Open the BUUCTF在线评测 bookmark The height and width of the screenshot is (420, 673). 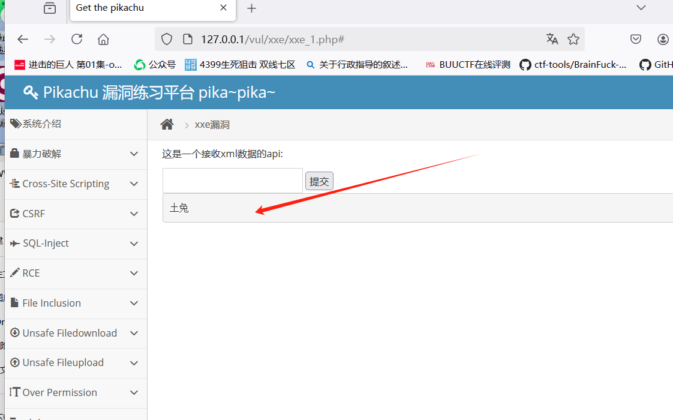[468, 65]
